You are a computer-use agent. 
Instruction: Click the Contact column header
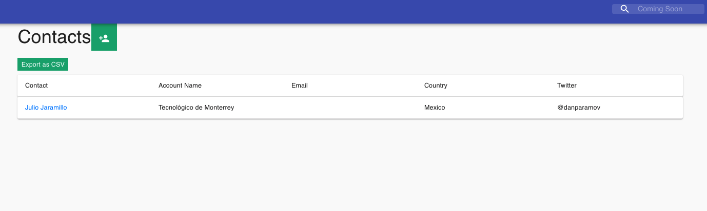[x=36, y=86]
